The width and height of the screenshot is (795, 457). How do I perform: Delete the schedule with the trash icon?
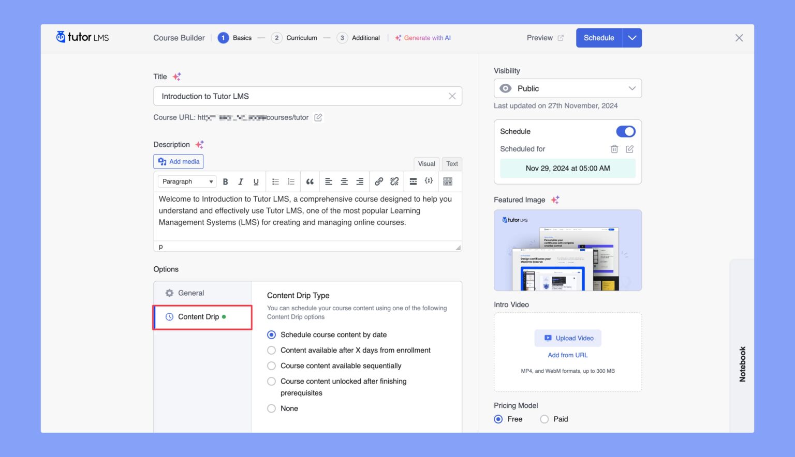point(614,149)
